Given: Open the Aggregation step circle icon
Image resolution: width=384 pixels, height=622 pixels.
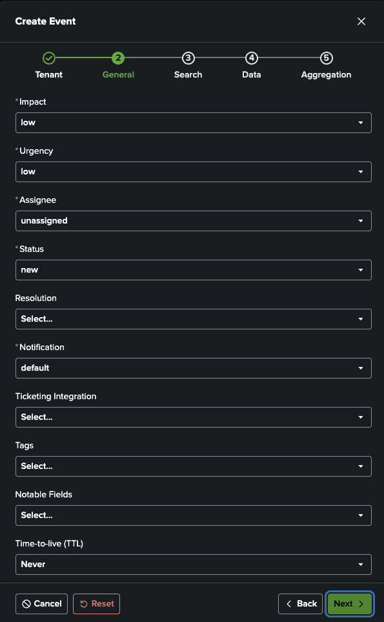Looking at the screenshot, I should click(326, 57).
